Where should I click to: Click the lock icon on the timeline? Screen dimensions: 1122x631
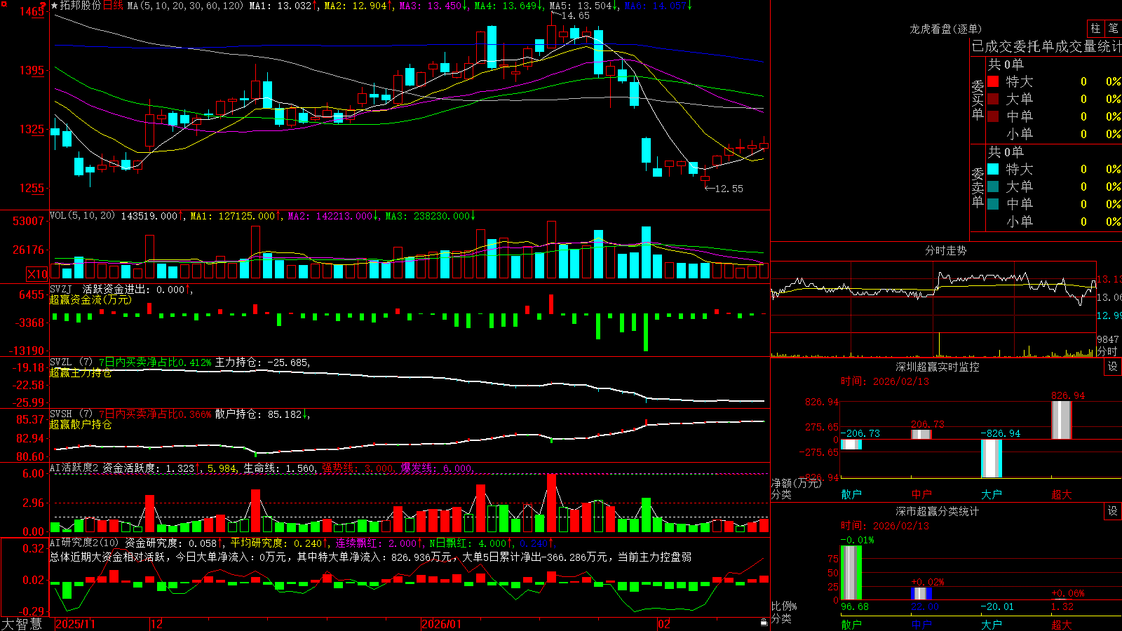pyautogui.click(x=764, y=623)
